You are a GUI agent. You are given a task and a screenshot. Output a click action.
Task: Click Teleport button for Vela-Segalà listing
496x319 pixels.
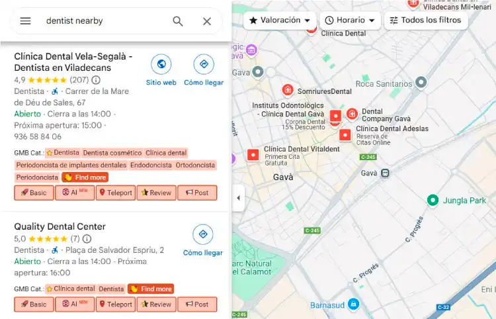coord(116,193)
